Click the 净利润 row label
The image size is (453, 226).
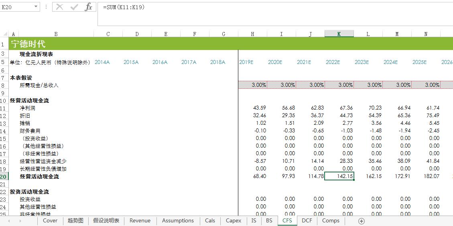tap(27, 108)
